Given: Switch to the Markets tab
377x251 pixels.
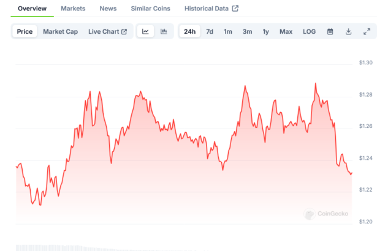Looking at the screenshot, I should (73, 9).
